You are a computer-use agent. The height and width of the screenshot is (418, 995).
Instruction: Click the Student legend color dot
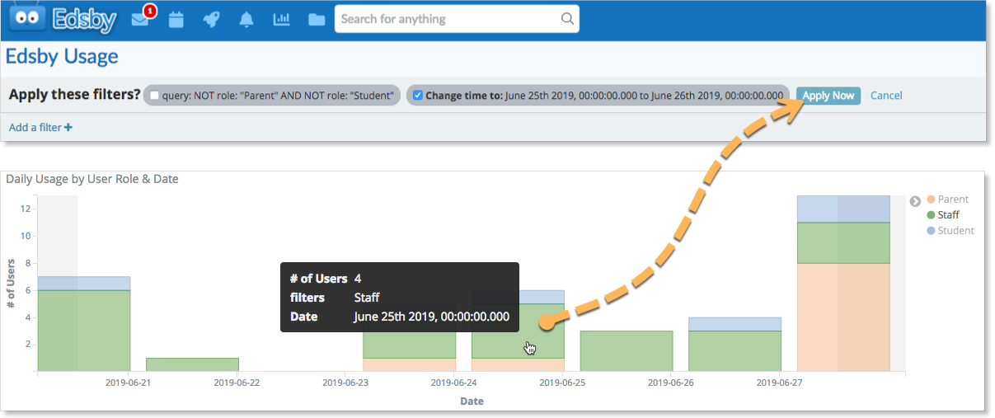(931, 231)
